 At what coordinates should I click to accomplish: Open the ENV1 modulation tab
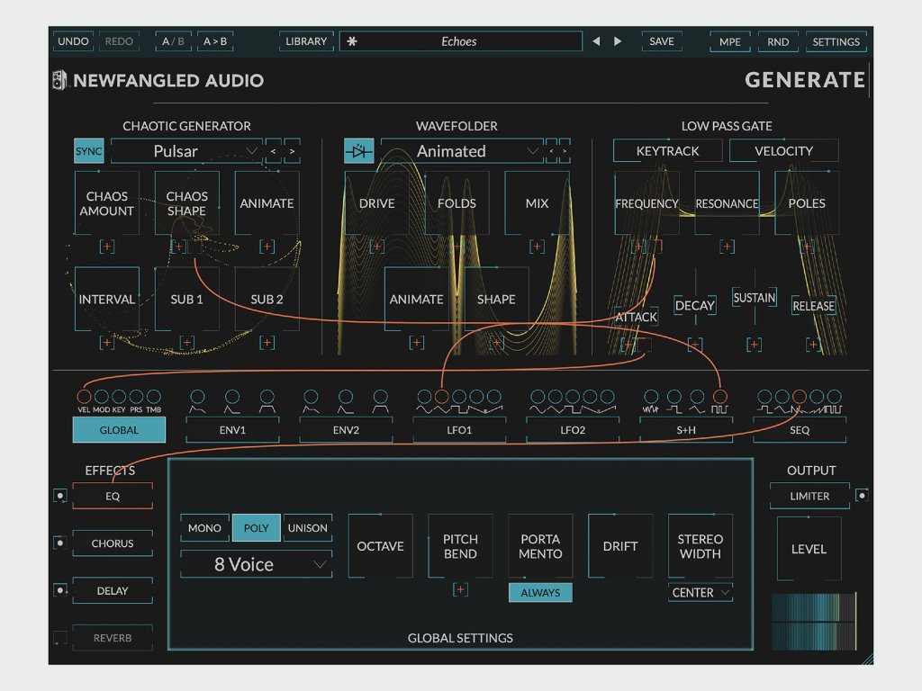pyautogui.click(x=232, y=430)
